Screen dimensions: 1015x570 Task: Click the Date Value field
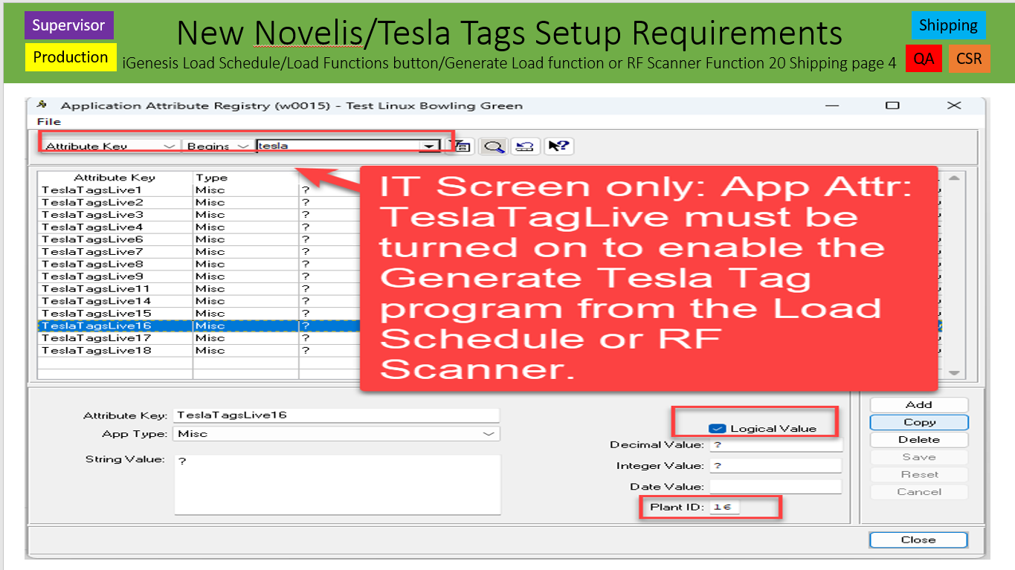(x=776, y=487)
